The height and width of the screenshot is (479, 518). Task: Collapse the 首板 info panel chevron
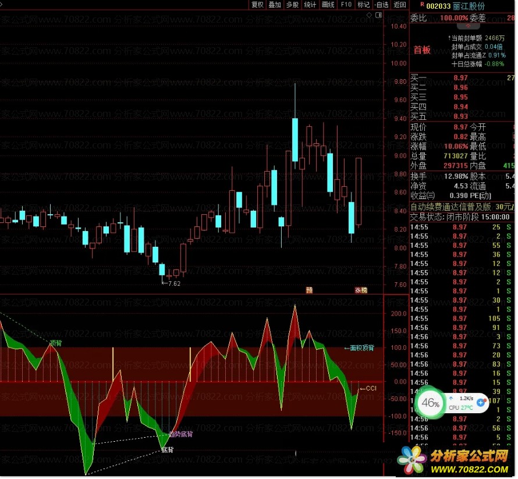[x=468, y=26]
